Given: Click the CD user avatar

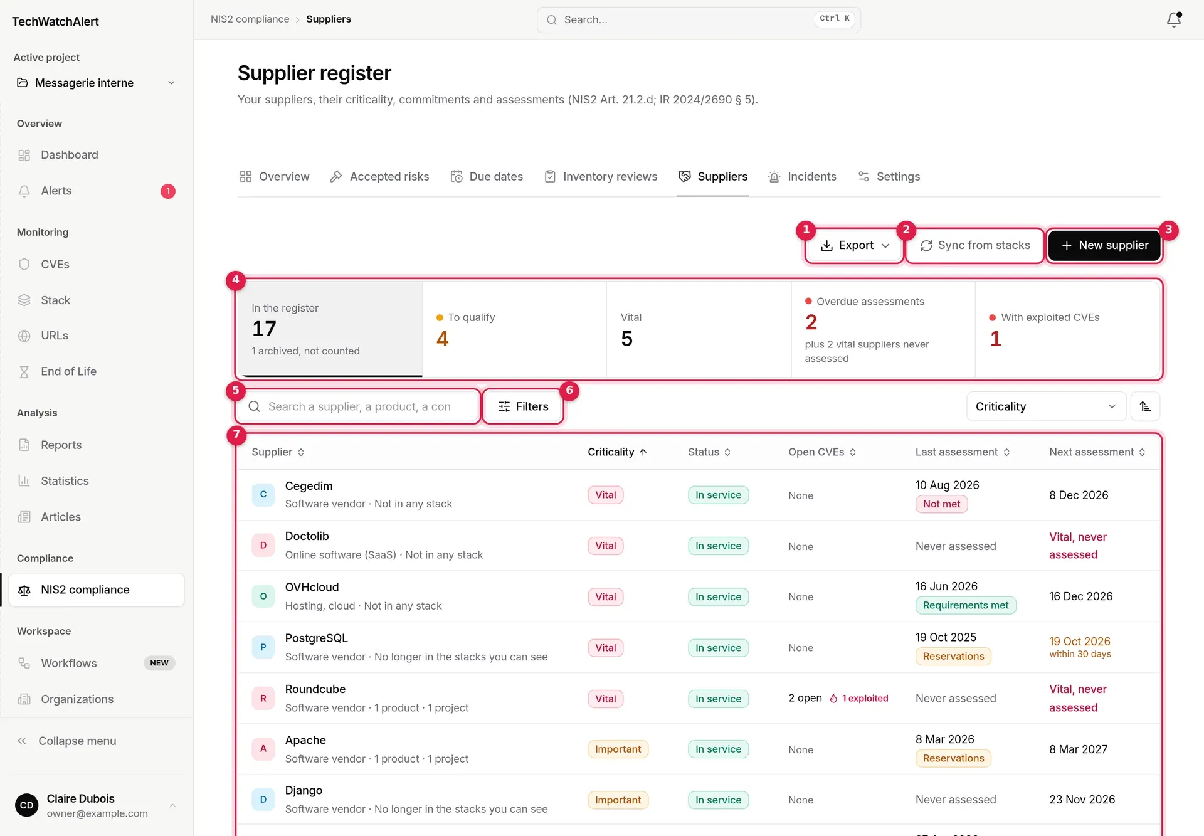Looking at the screenshot, I should pos(27,805).
